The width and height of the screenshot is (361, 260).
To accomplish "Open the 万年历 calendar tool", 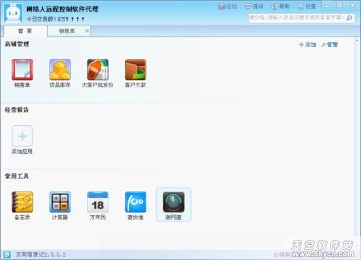I will point(98,202).
